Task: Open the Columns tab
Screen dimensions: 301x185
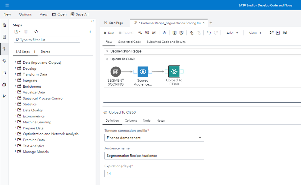Action: point(131,120)
